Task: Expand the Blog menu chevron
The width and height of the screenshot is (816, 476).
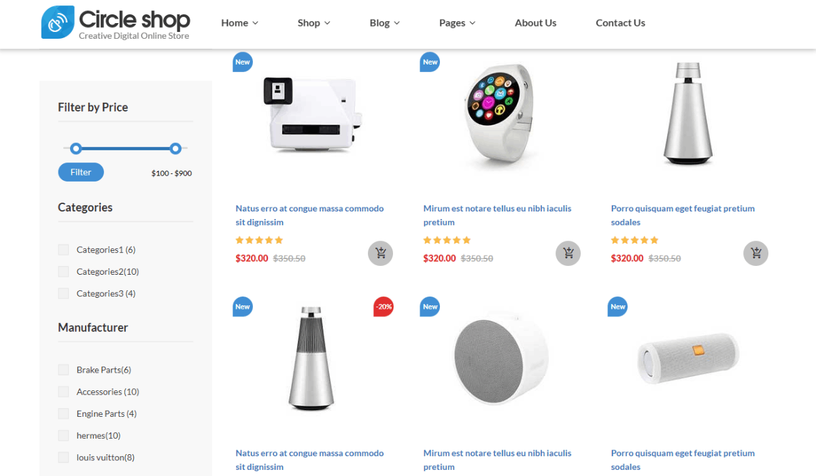Action: pos(397,23)
